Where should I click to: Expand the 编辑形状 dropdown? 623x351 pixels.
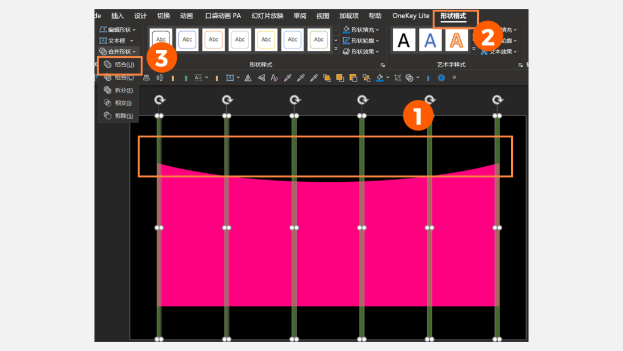[x=118, y=29]
